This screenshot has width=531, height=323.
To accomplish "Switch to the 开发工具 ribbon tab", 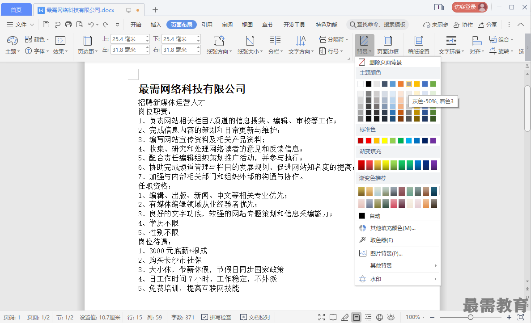I will coord(294,25).
